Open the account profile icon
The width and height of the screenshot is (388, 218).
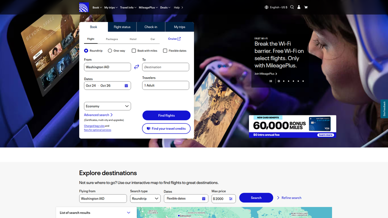click(x=299, y=7)
